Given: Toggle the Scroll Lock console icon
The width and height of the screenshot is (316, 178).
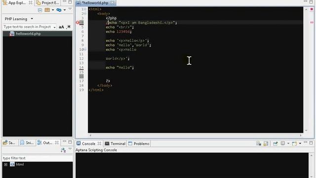Looking at the screenshot, I should pos(266,143).
